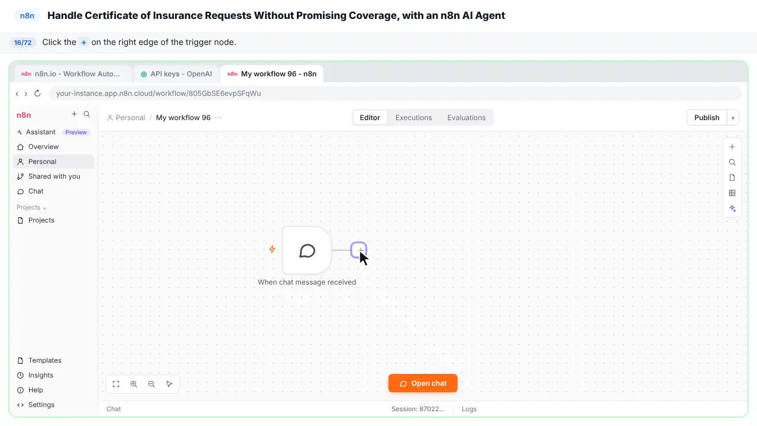Open Shared with you in the sidebar
757x426 pixels.
click(x=53, y=176)
